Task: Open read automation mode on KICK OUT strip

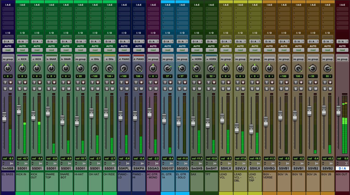Action: coord(37,50)
